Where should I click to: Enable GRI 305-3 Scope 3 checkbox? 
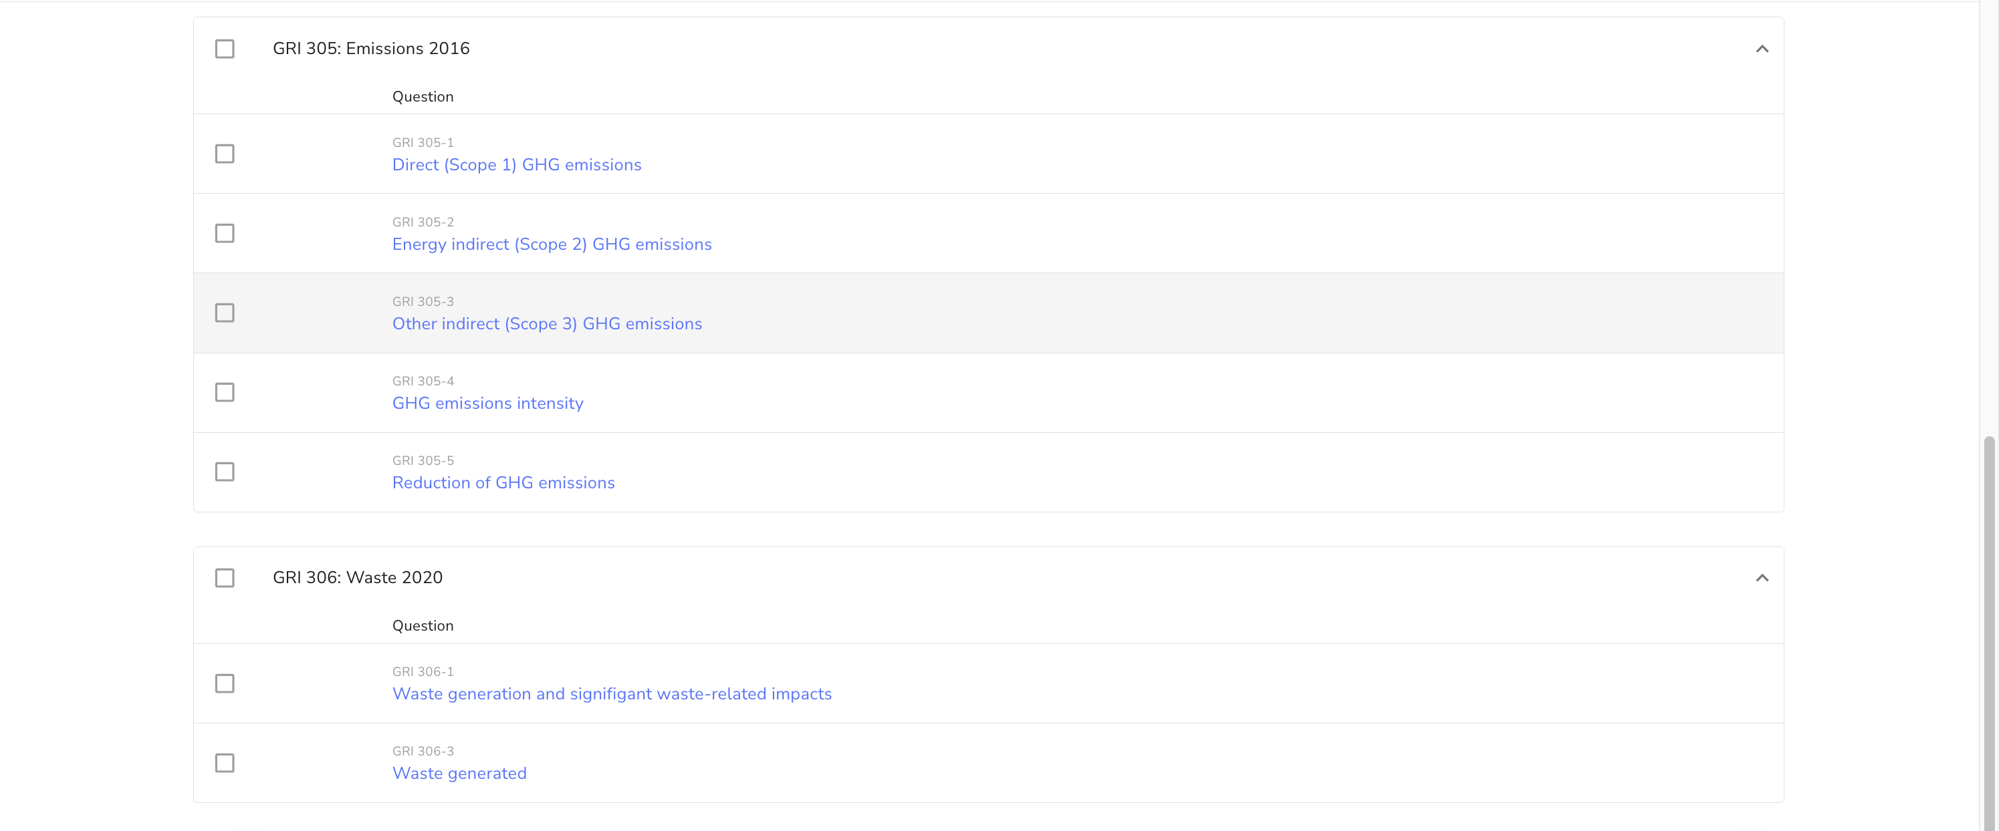[224, 313]
